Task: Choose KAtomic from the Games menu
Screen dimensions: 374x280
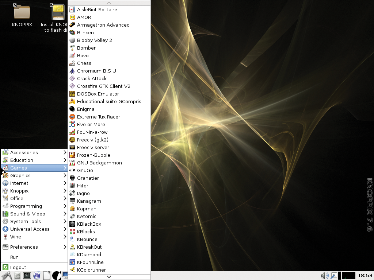Action: click(x=109, y=216)
